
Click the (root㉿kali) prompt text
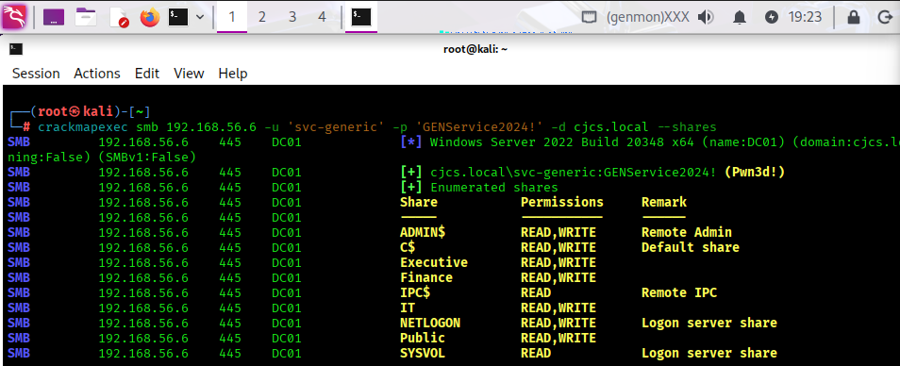(75, 111)
